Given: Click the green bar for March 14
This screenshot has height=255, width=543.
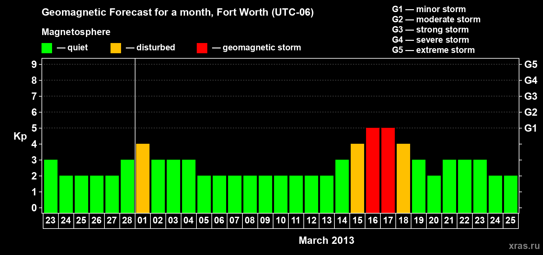Looking at the screenshot, I should click(342, 186).
